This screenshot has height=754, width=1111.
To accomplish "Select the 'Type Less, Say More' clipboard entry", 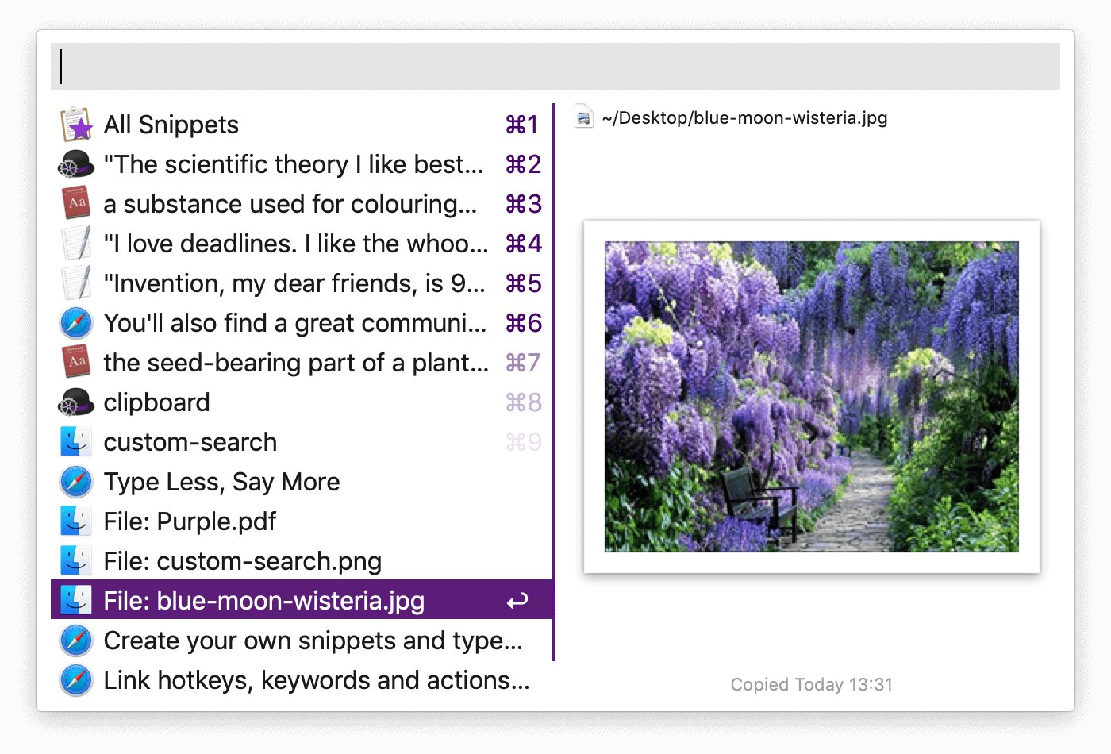I will click(221, 482).
